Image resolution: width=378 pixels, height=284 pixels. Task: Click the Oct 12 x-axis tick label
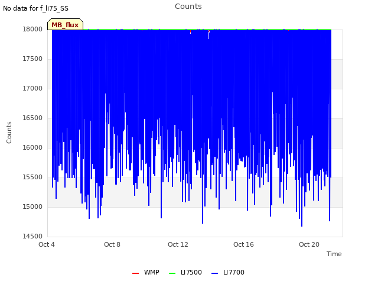pyautogui.click(x=178, y=244)
